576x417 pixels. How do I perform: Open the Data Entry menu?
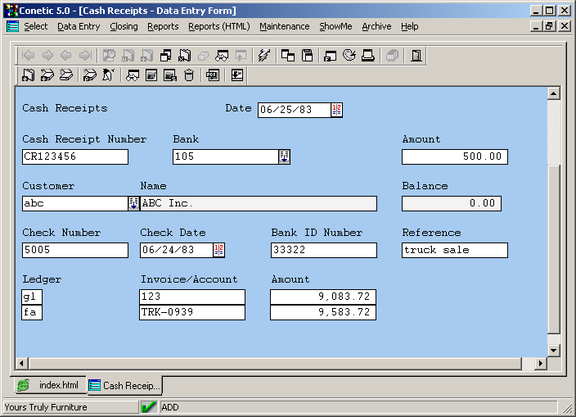(x=79, y=26)
